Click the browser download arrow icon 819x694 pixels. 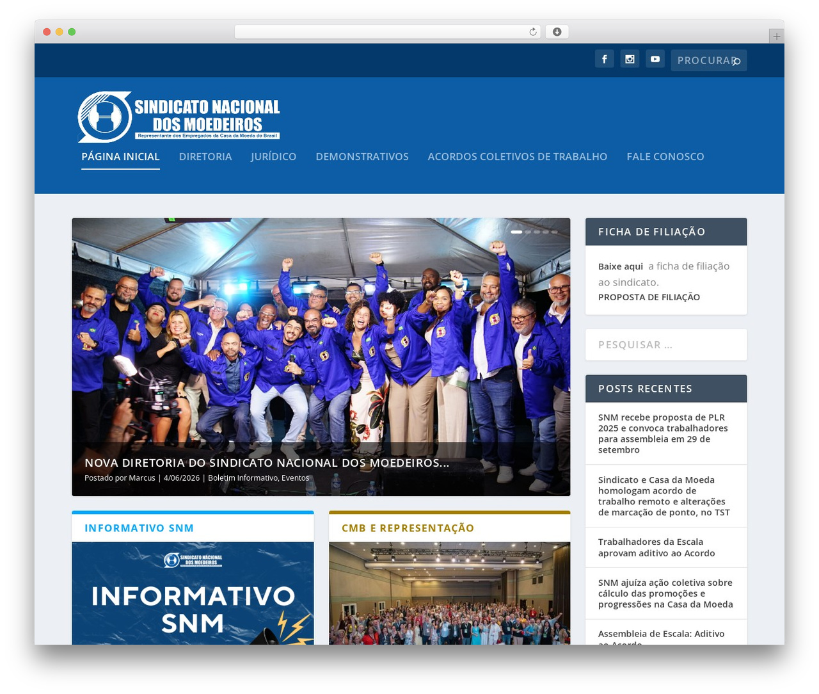click(x=557, y=32)
